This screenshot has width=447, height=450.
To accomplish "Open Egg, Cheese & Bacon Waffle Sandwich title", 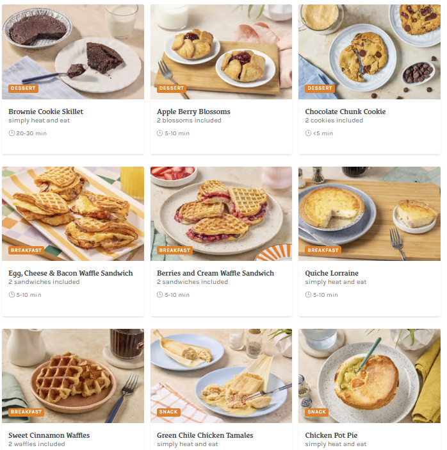I will tap(70, 273).
